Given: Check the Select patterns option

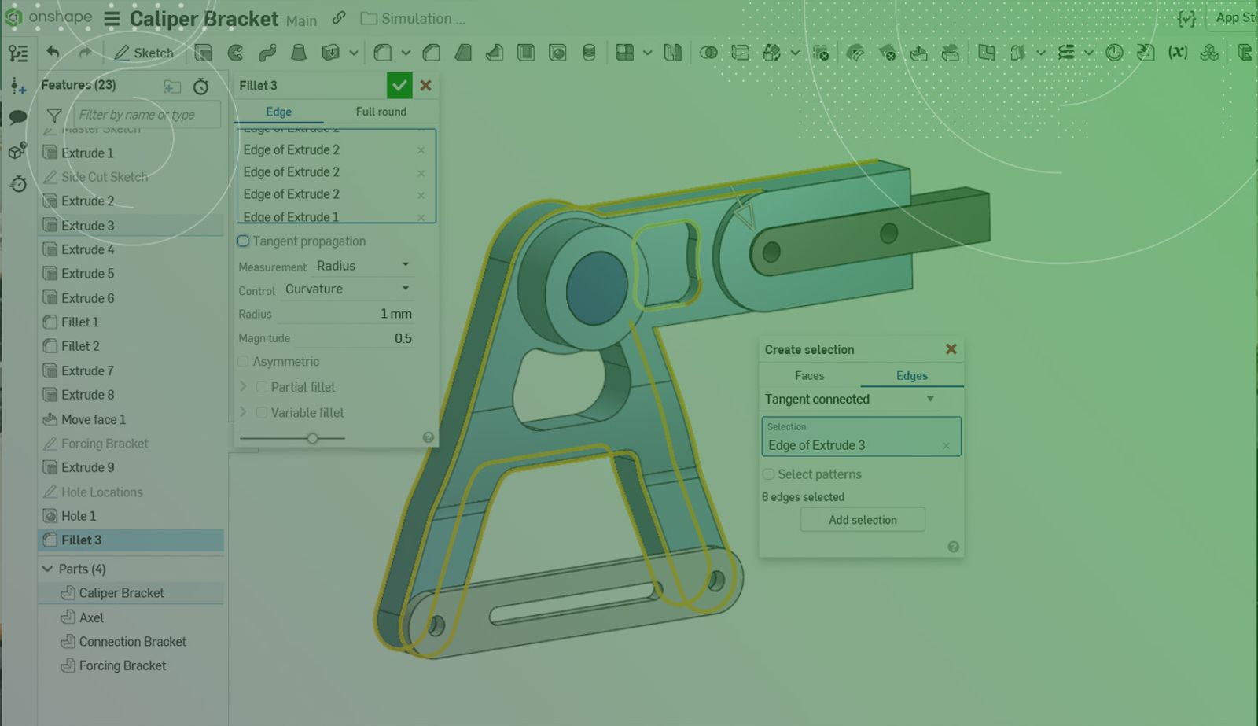Looking at the screenshot, I should (768, 474).
